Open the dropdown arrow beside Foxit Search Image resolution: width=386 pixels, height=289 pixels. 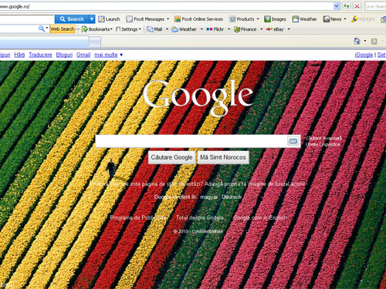(x=92, y=19)
